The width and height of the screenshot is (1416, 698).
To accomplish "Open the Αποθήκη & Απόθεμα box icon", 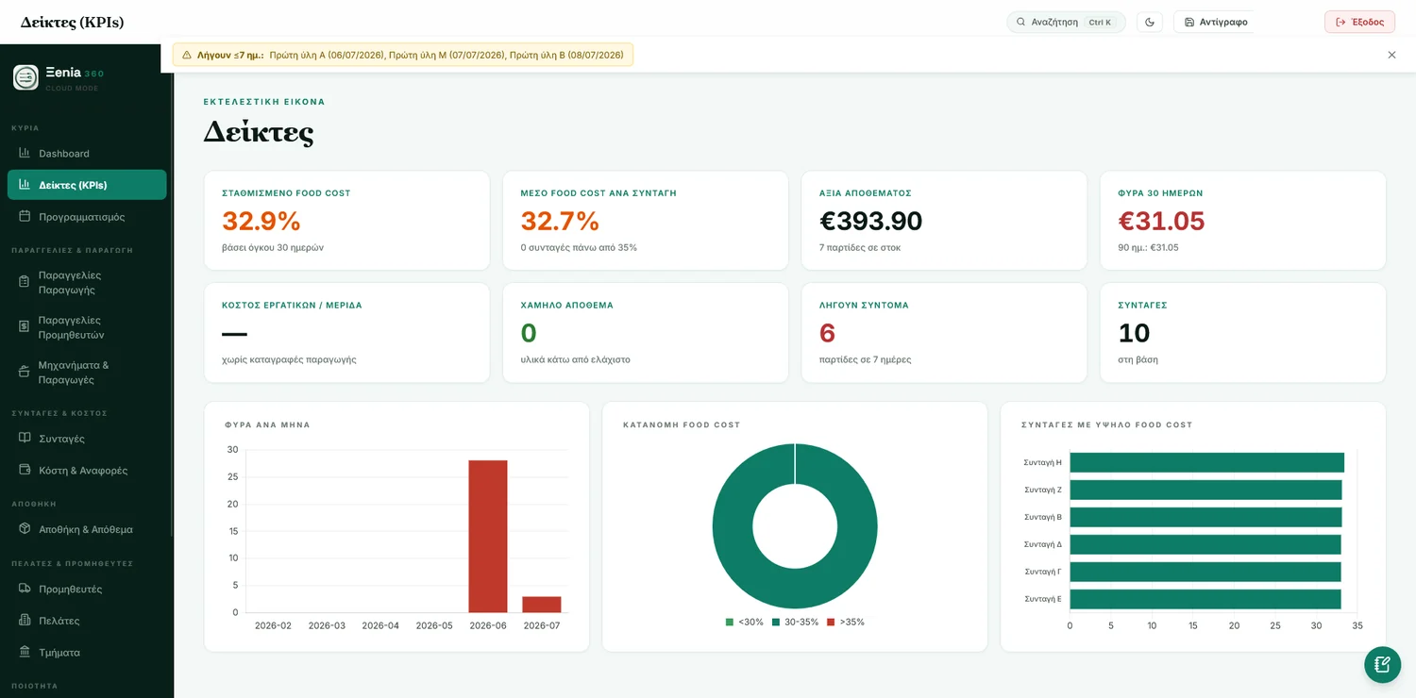I will (25, 528).
